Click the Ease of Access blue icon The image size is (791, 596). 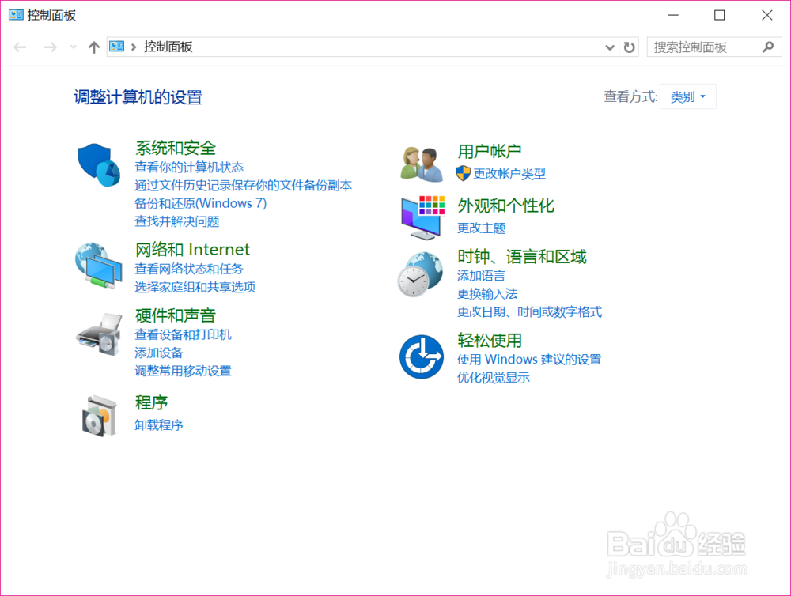(422, 356)
